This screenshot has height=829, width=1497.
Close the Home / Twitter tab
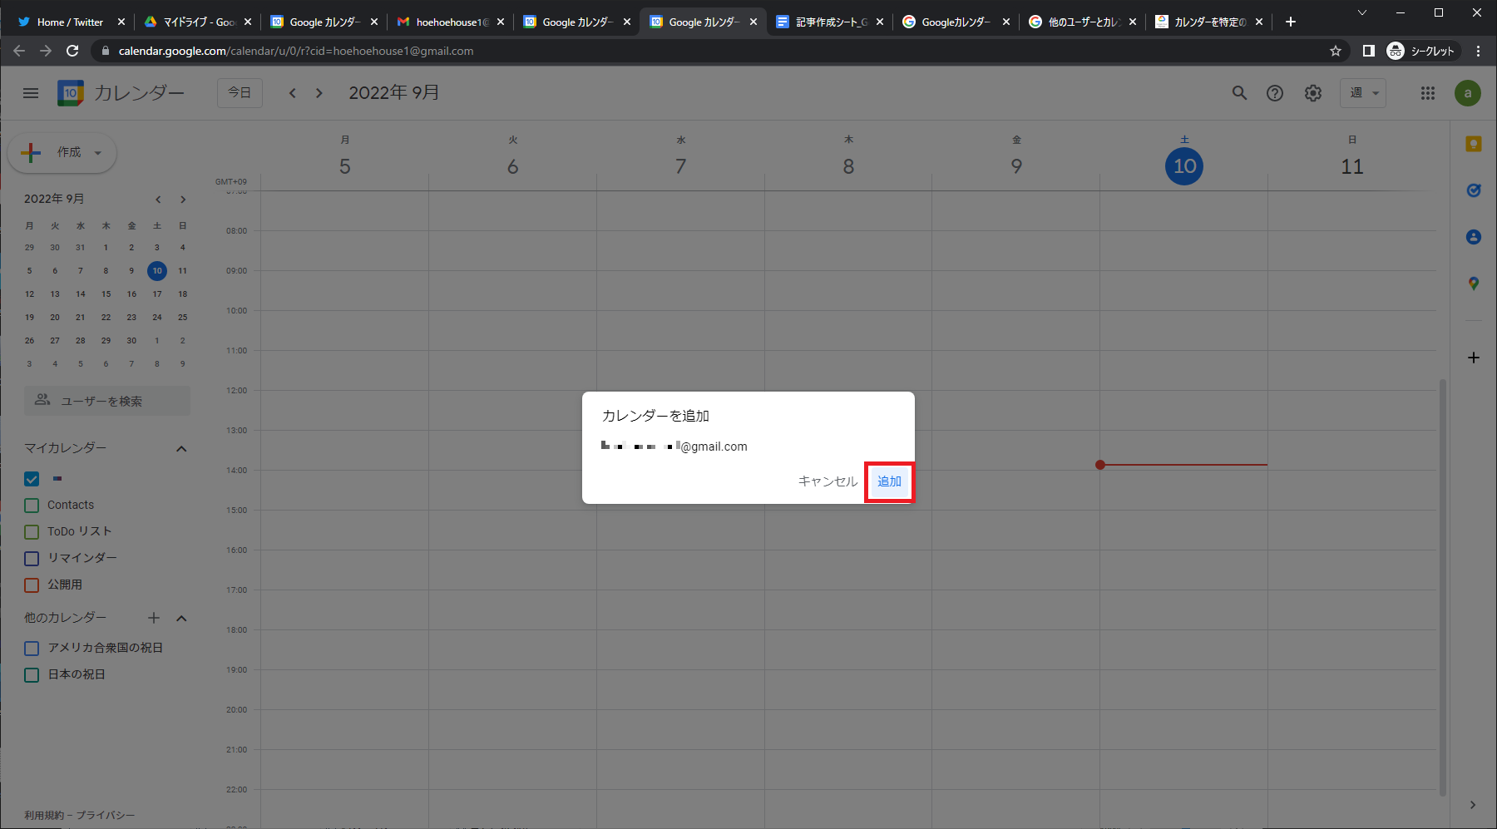(x=121, y=22)
